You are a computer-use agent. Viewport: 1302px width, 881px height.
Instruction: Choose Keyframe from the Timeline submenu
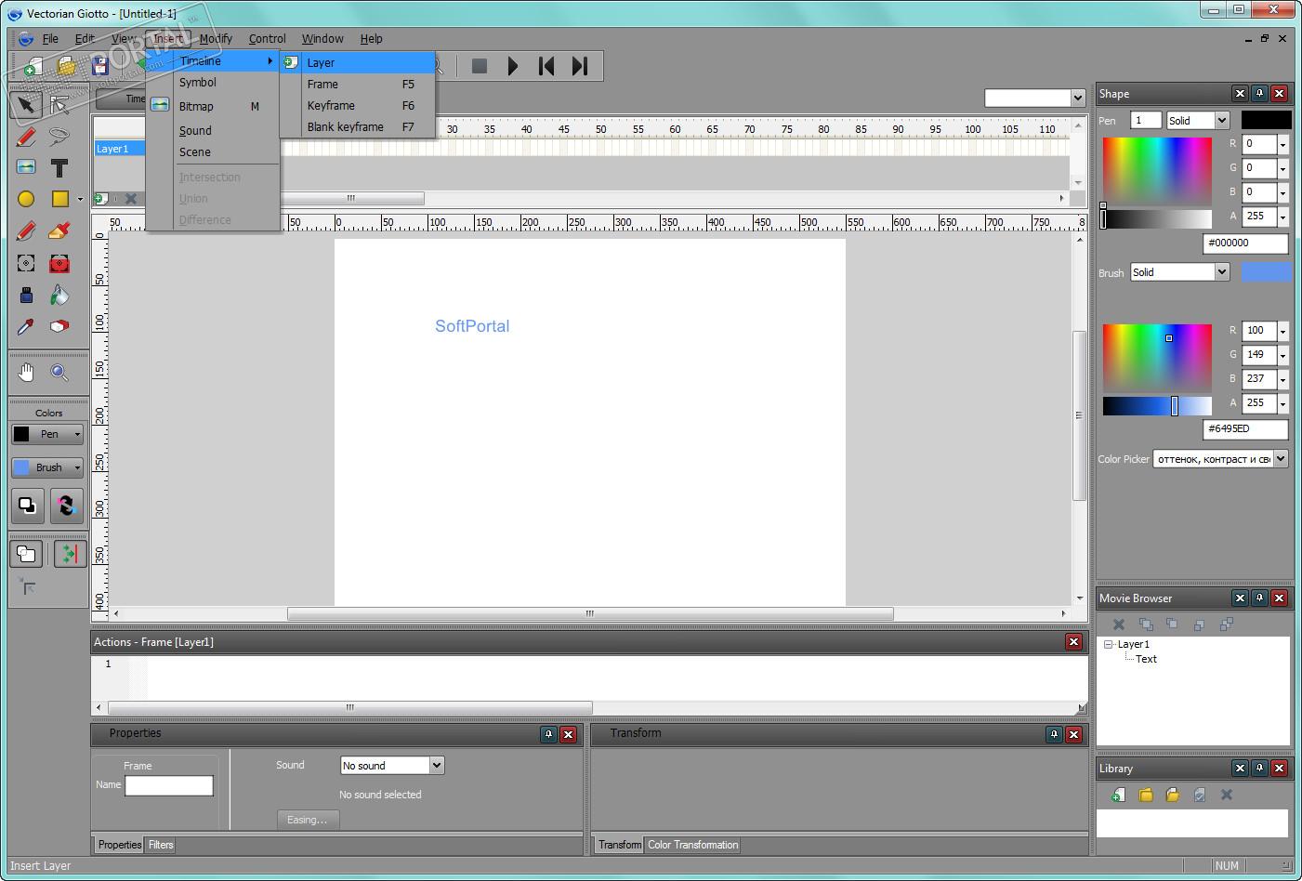358,106
